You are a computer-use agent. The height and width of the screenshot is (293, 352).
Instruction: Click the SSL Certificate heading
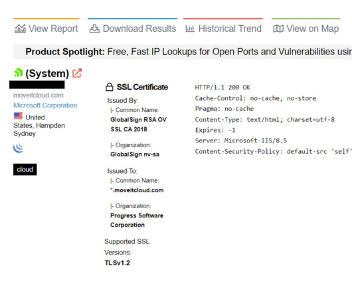142,87
